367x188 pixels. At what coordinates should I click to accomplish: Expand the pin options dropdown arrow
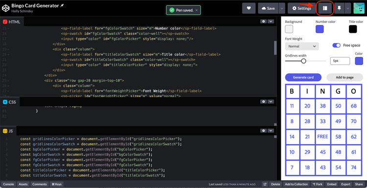[348, 8]
